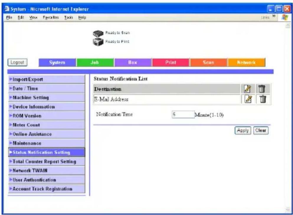293x215 pixels.
Task: Open User Authentication page
Action: [47, 180]
